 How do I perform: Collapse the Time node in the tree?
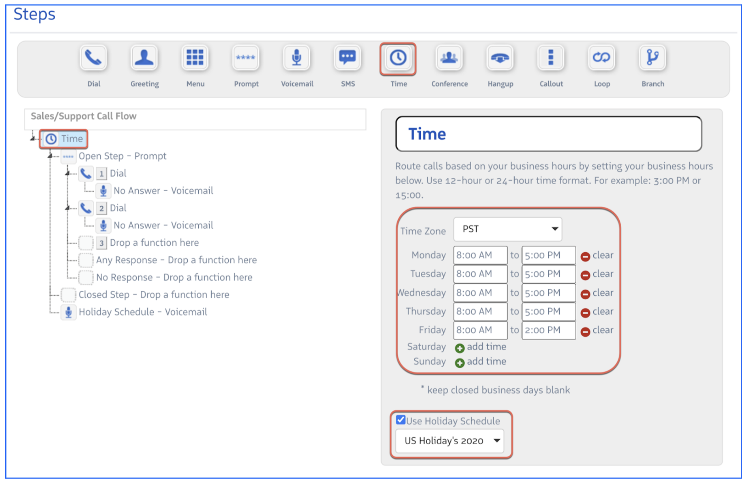point(32,139)
